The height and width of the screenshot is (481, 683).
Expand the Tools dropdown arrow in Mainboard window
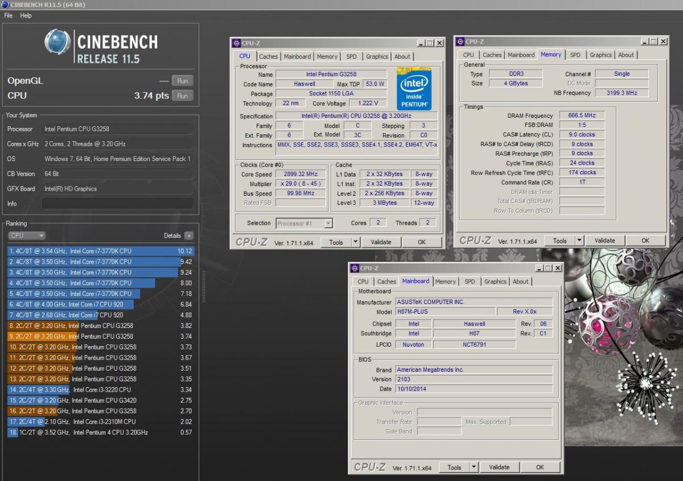pyautogui.click(x=474, y=467)
